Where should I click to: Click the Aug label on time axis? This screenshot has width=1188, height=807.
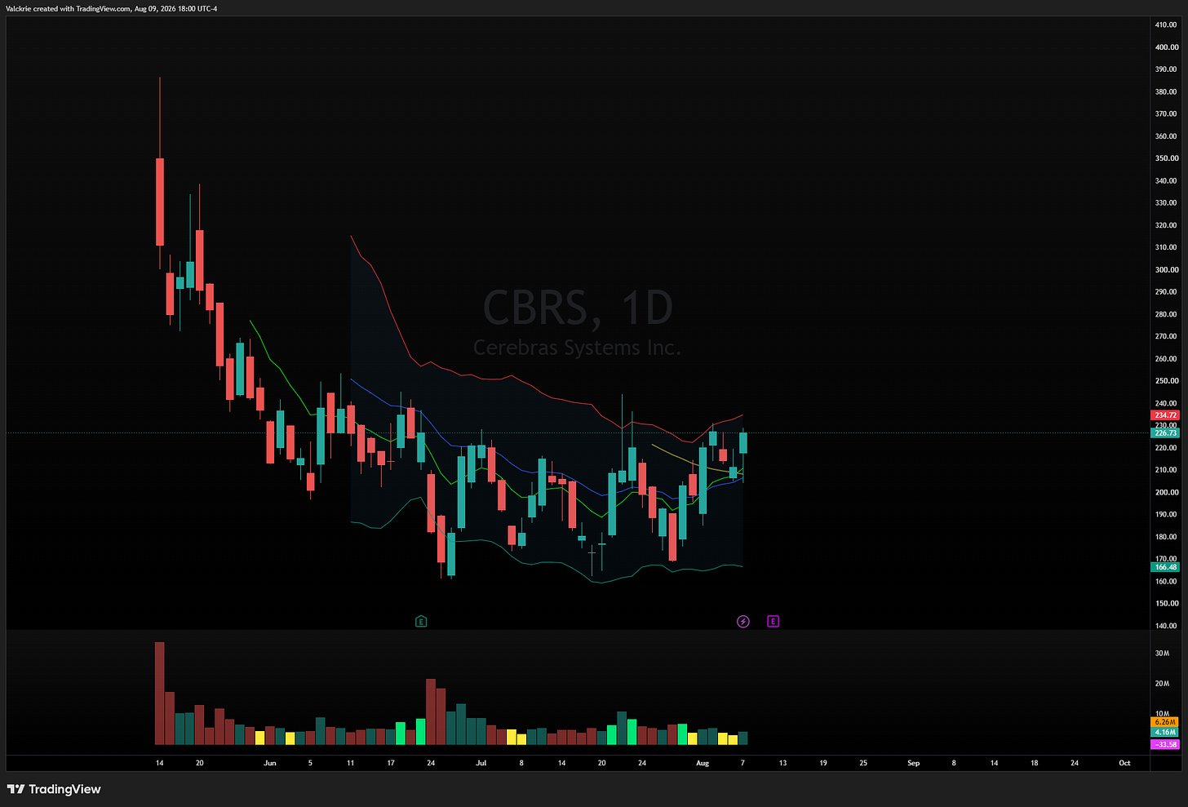[x=703, y=764]
